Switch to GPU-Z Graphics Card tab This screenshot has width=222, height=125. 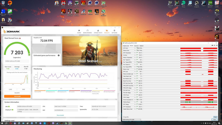click(x=126, y=46)
